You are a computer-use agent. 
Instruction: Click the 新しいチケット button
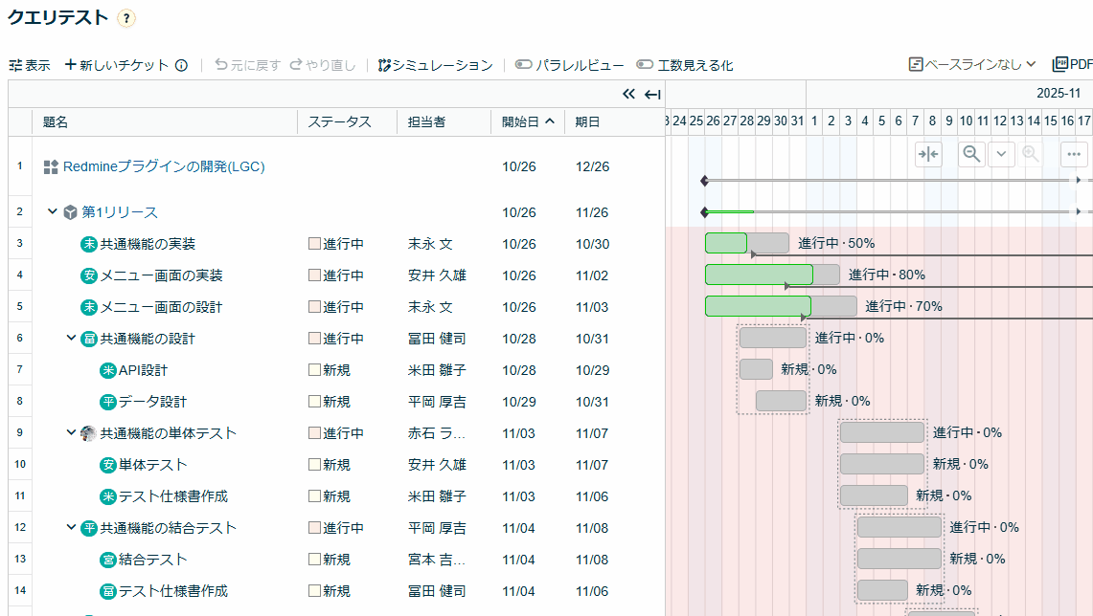pos(117,64)
